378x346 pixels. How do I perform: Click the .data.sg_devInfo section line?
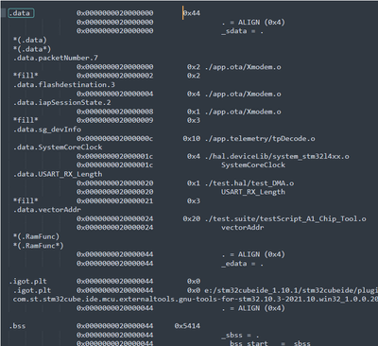[47, 130]
